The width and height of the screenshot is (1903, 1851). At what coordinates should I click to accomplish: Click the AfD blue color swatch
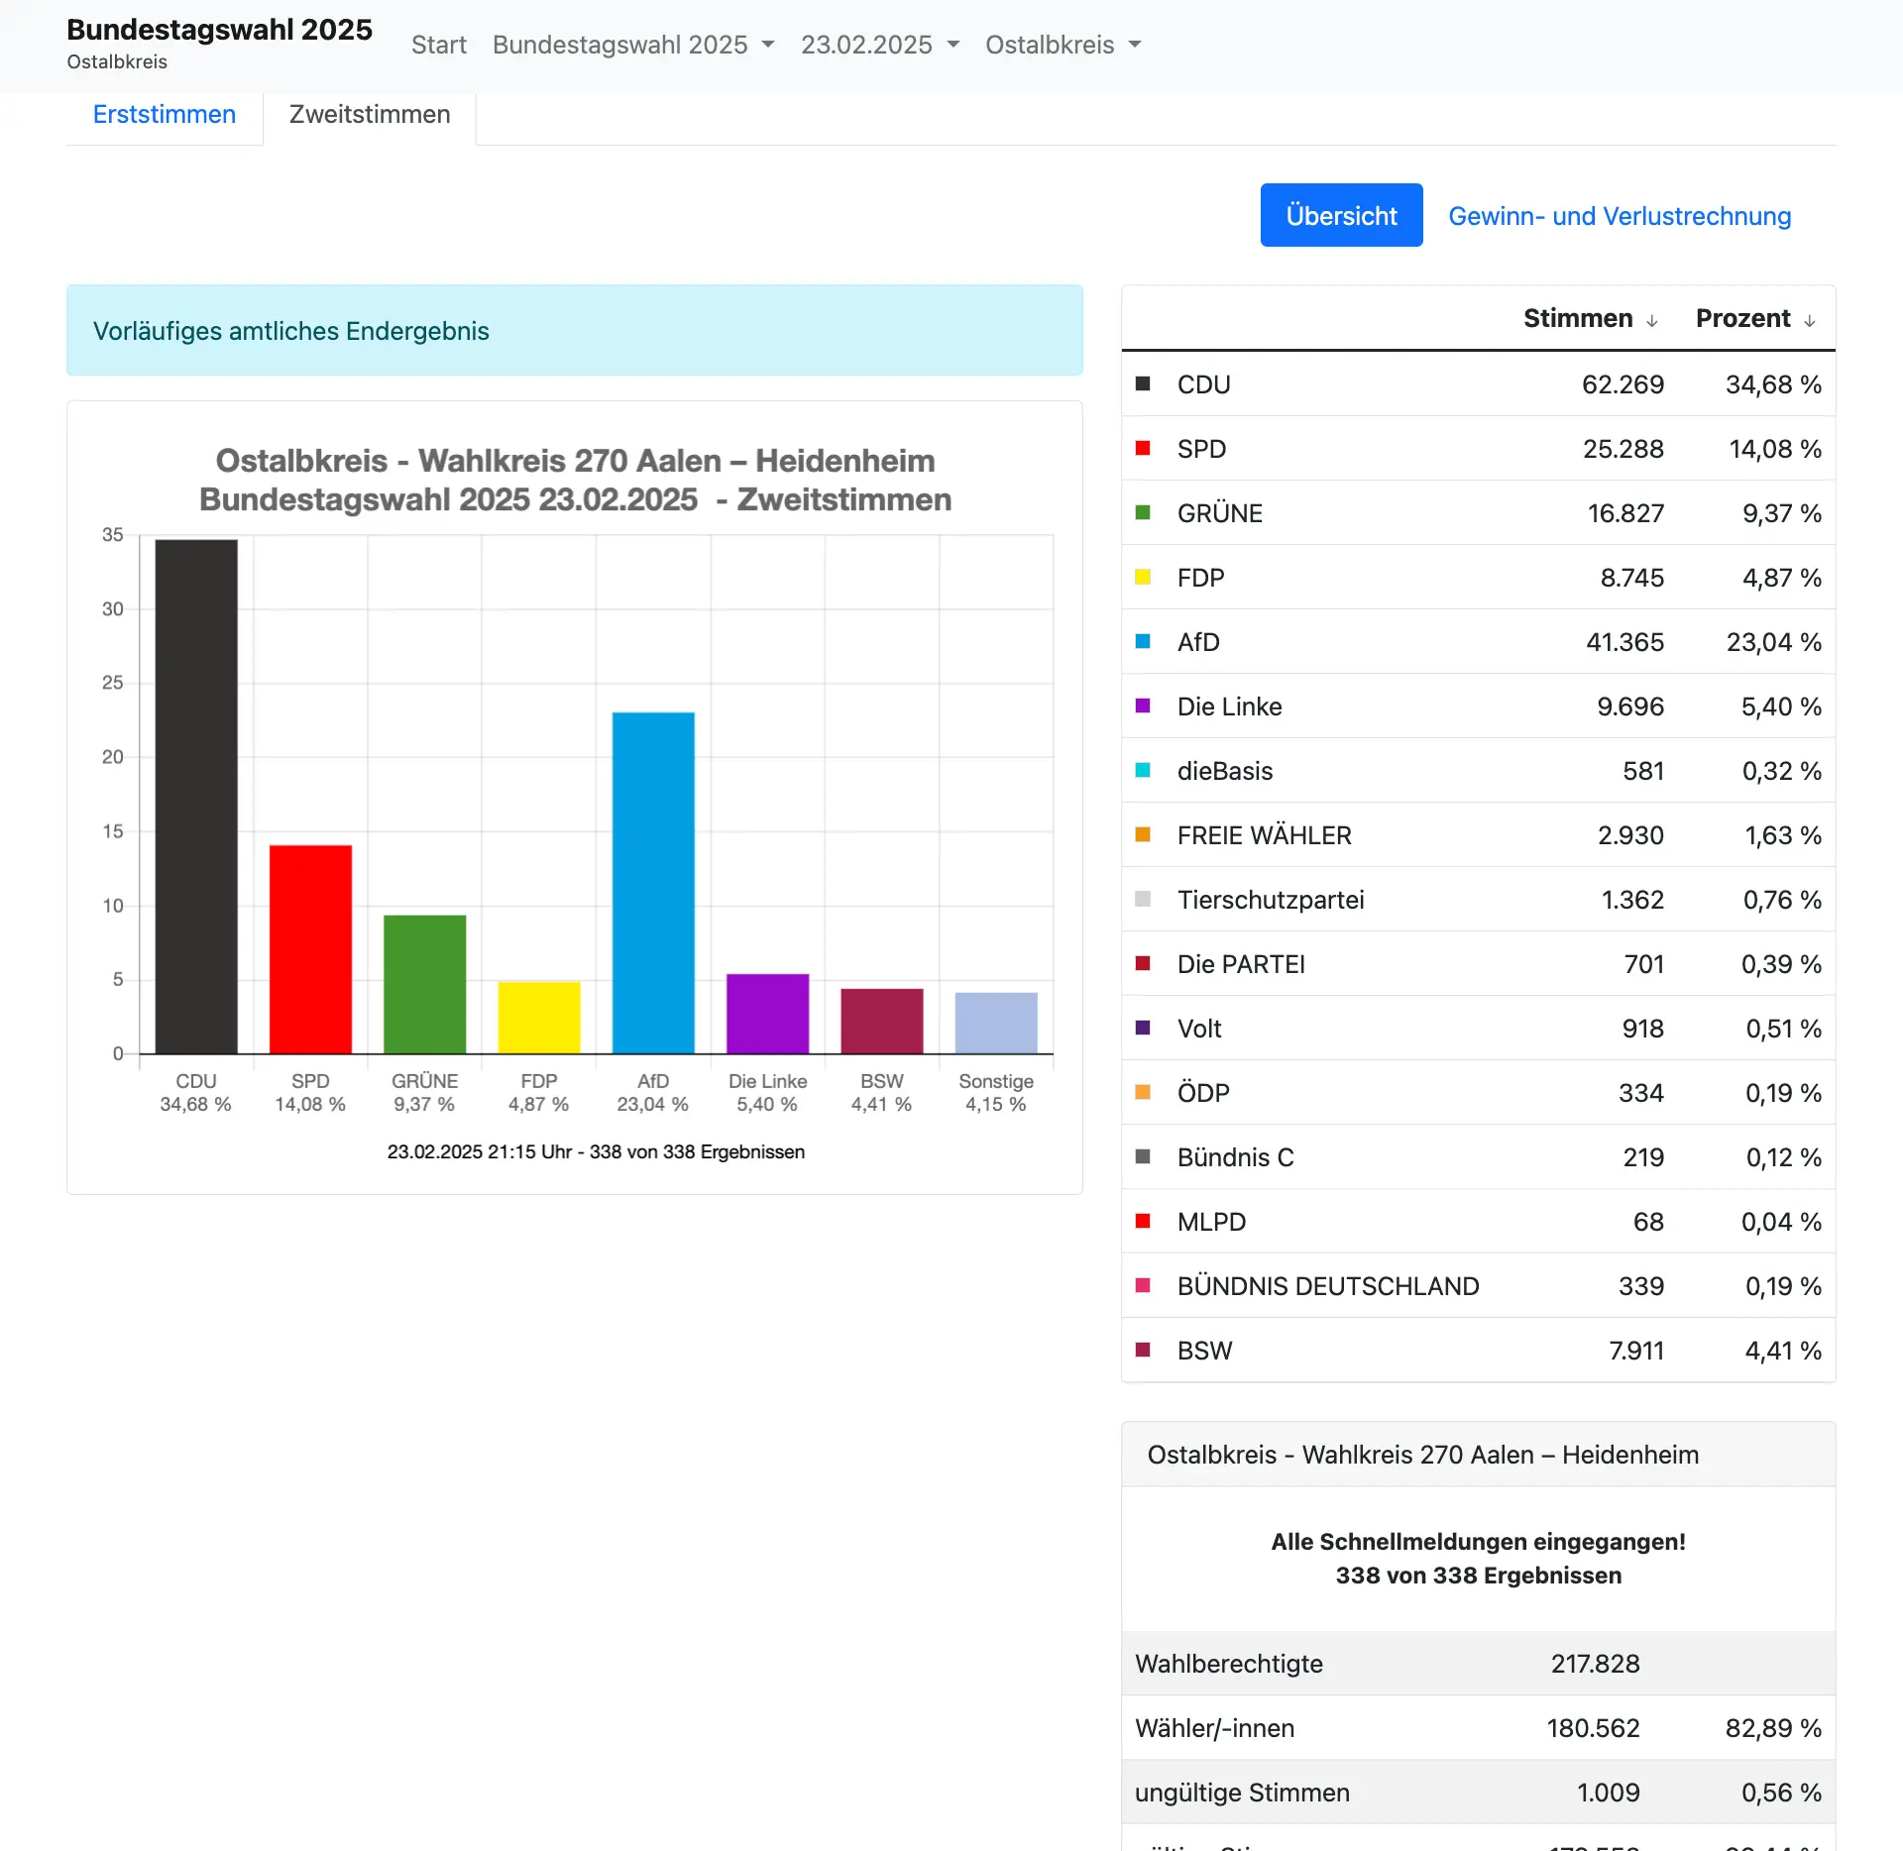pyautogui.click(x=1143, y=641)
